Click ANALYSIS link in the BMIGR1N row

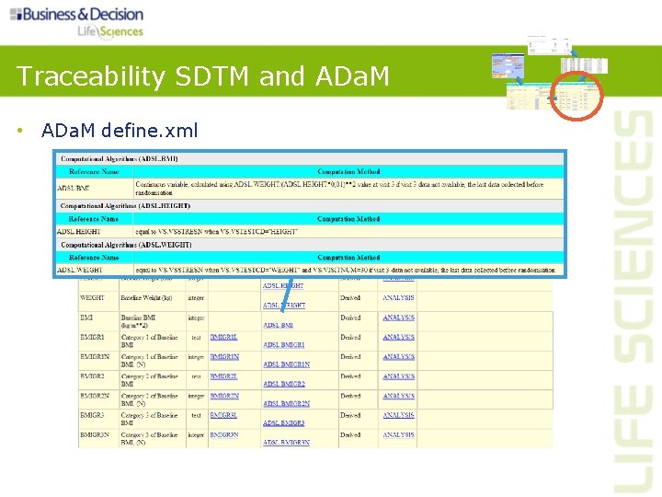[398, 357]
